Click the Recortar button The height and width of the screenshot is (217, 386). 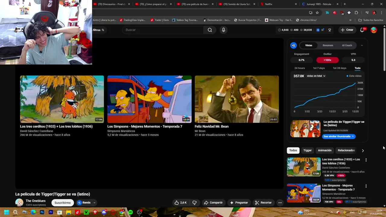(263, 203)
